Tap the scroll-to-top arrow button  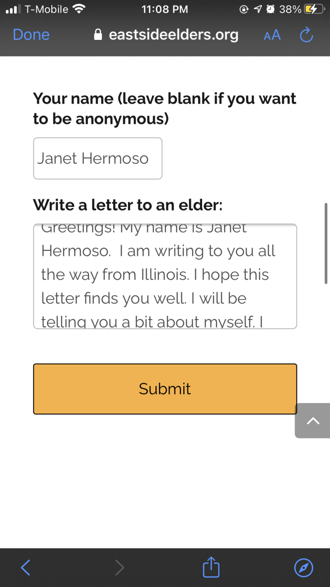[x=313, y=421]
